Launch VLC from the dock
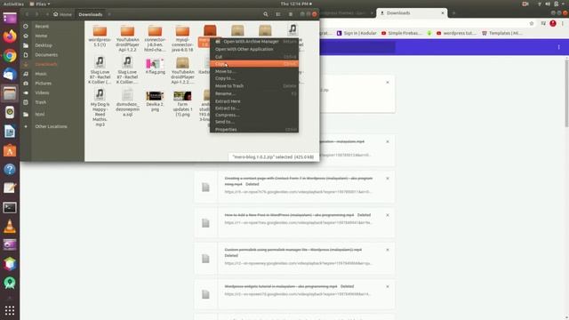This screenshot has height=320, width=569. tap(10, 227)
